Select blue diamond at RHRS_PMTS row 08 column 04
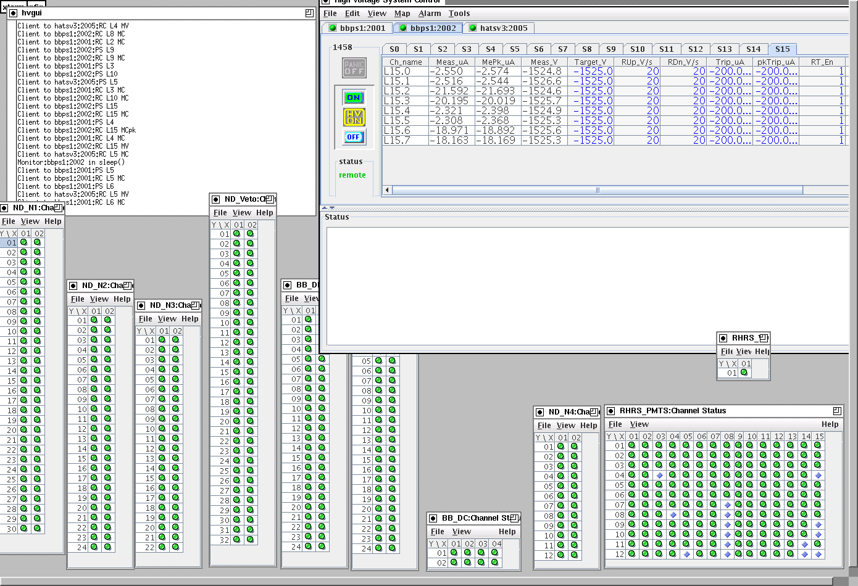Image resolution: width=858 pixels, height=586 pixels. coord(673,515)
